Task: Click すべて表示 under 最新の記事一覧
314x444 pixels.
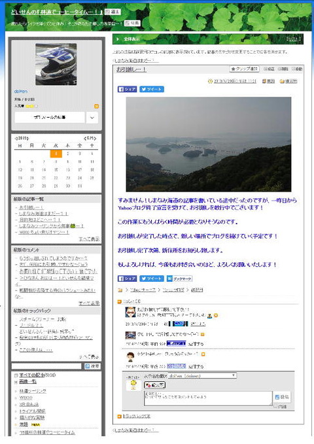Action: (x=89, y=239)
